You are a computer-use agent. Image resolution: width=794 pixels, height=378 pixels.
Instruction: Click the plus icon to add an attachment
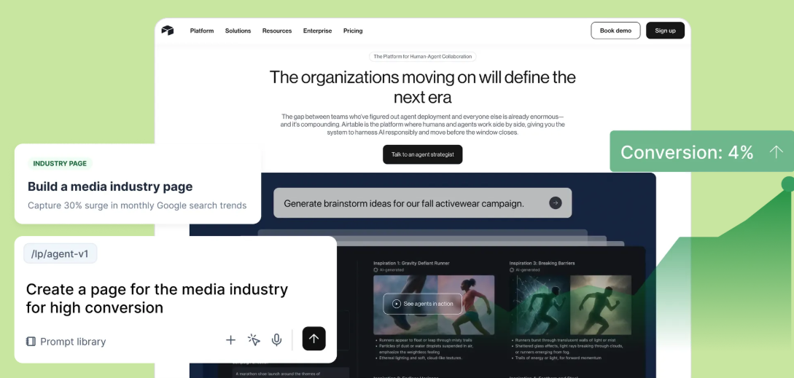pyautogui.click(x=230, y=340)
